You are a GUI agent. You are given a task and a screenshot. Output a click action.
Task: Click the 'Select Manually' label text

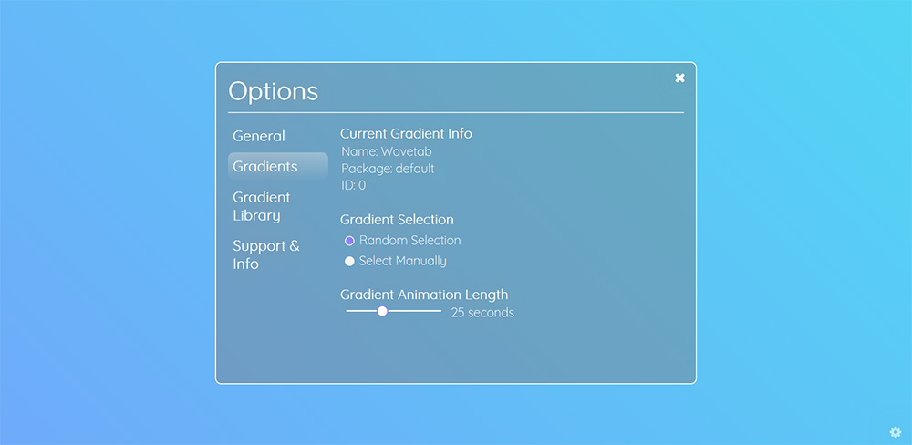pyautogui.click(x=402, y=261)
